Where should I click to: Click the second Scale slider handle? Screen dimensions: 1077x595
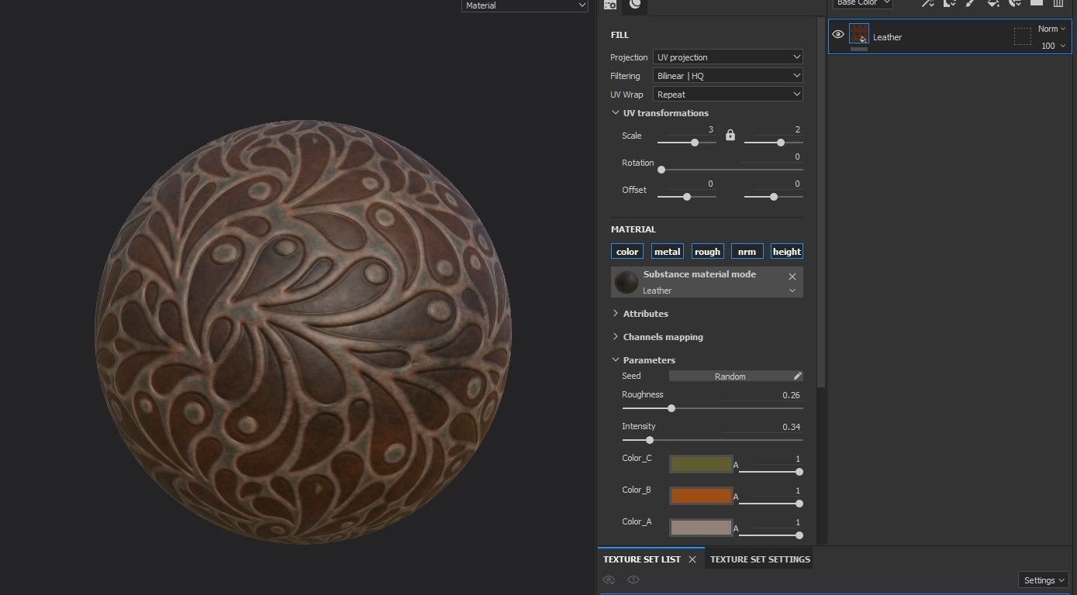point(781,143)
